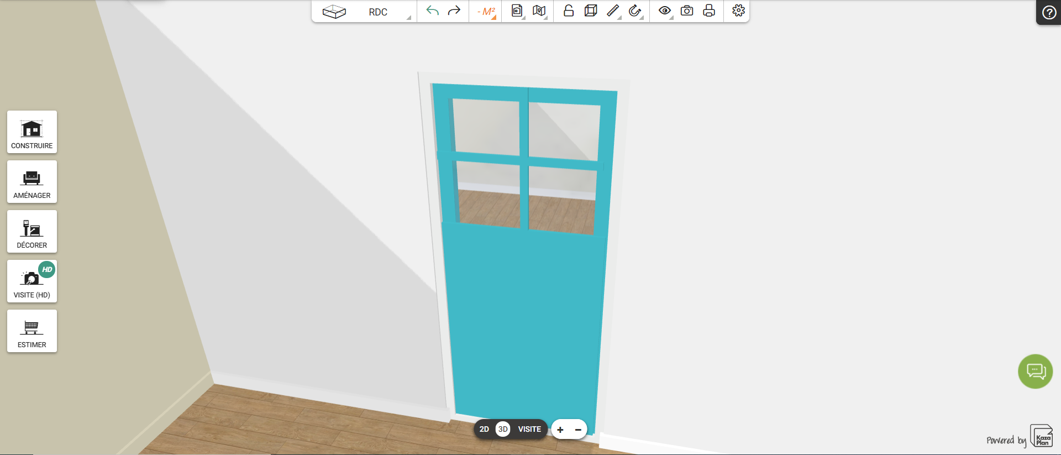The height and width of the screenshot is (455, 1061).
Task: Switch to VISITE view mode
Action: pos(529,429)
